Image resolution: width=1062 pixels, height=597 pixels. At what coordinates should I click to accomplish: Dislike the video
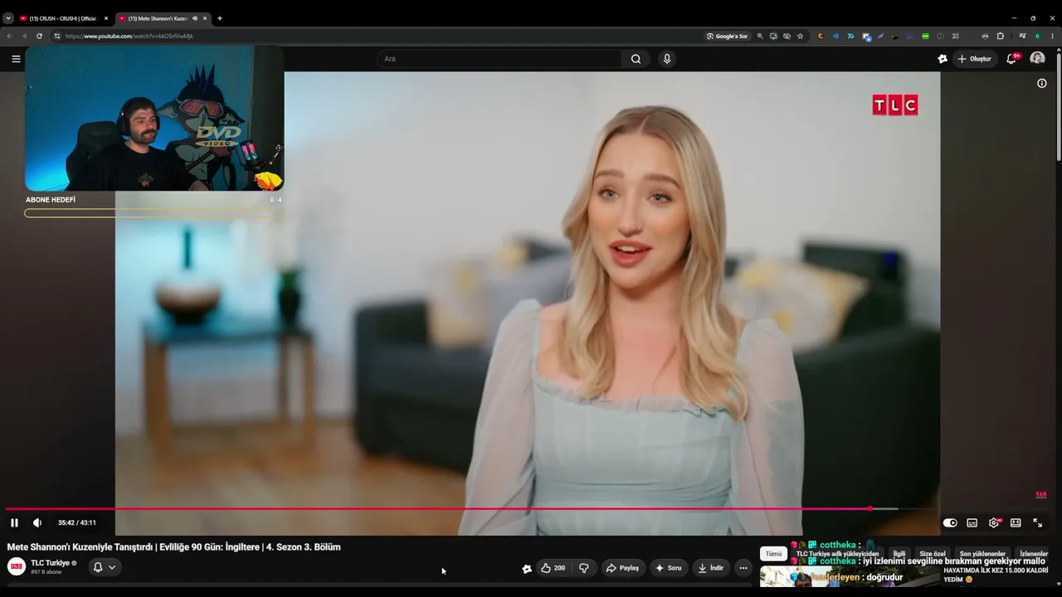click(584, 568)
